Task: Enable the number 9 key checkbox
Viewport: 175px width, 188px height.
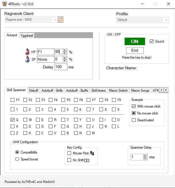Action: [x=114, y=109]
